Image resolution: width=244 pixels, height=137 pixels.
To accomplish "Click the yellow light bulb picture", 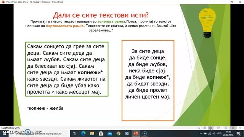I will tap(207, 23).
